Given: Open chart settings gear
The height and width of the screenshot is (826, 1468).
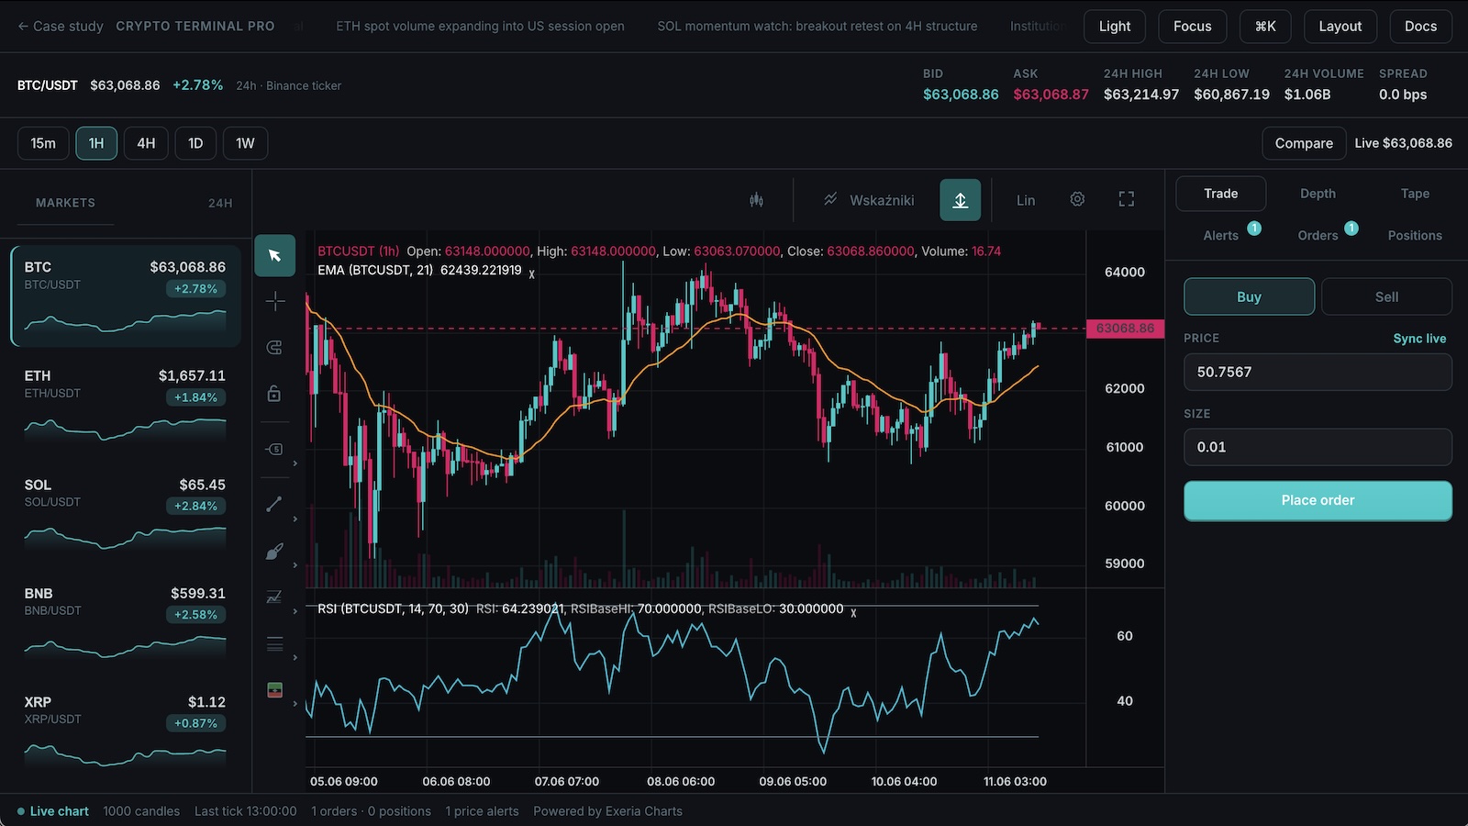Looking at the screenshot, I should point(1077,199).
